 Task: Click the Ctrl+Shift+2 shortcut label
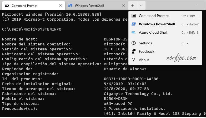point(190,24)
